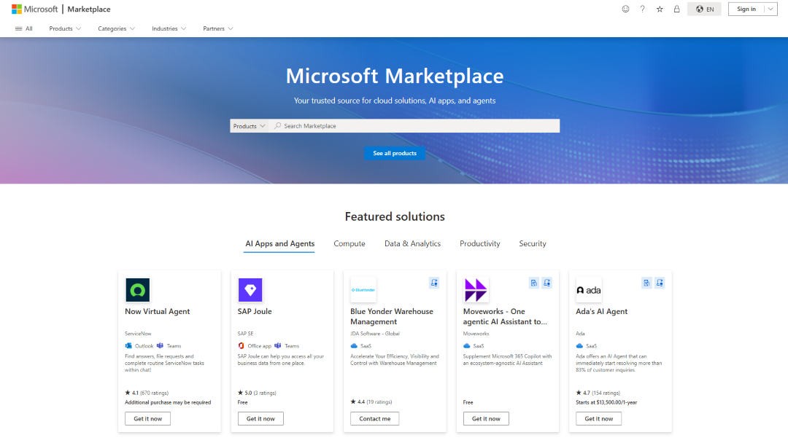Select the SAP Joule app logo
Image resolution: width=788 pixels, height=443 pixels.
coord(250,289)
